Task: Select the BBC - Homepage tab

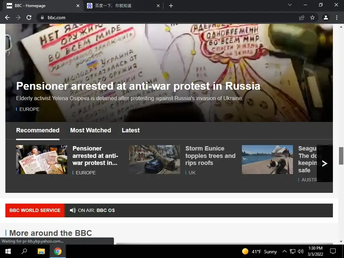Action: [43, 6]
